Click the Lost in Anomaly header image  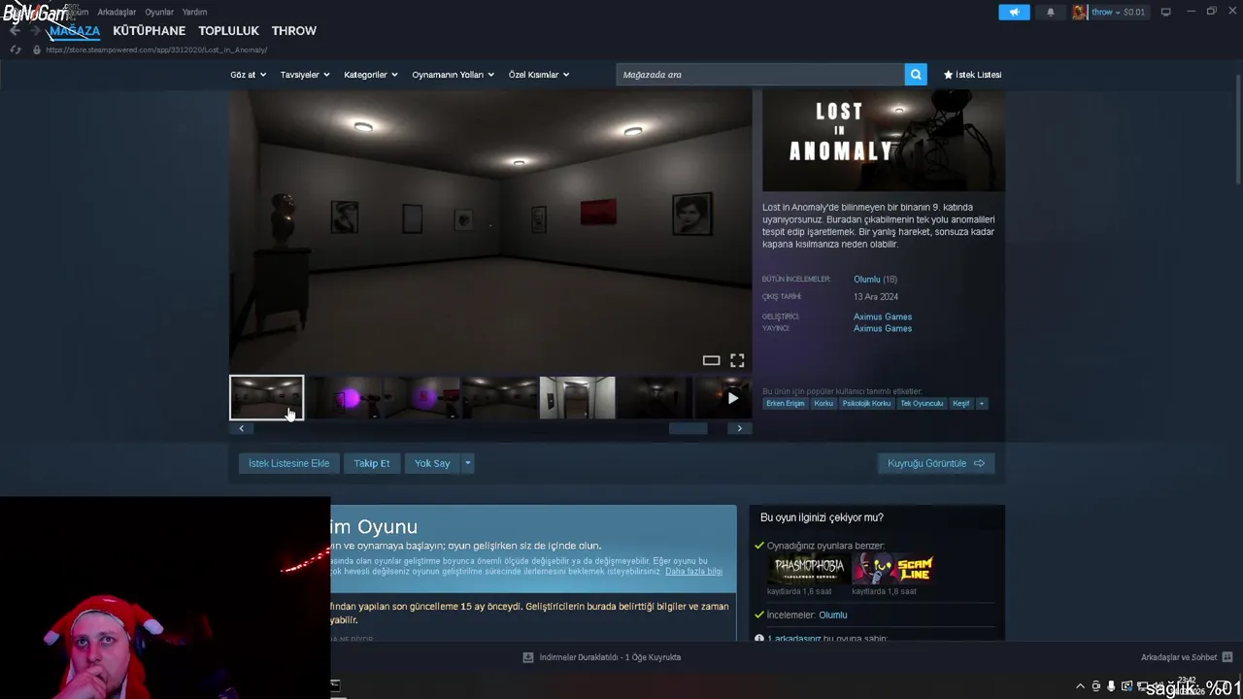point(884,141)
